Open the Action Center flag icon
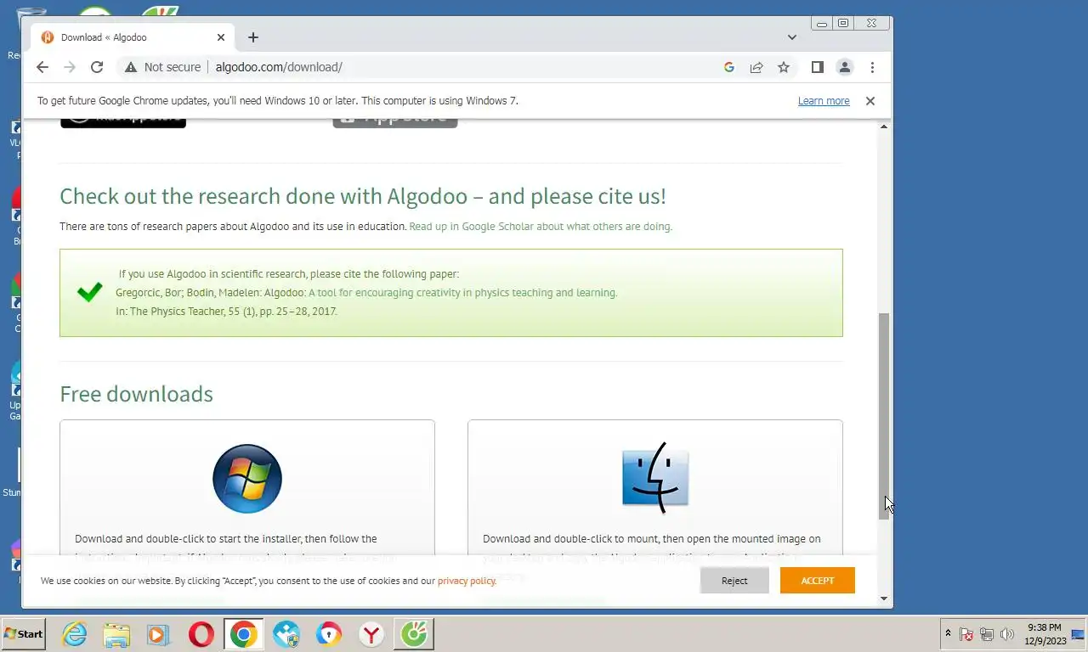 click(966, 634)
